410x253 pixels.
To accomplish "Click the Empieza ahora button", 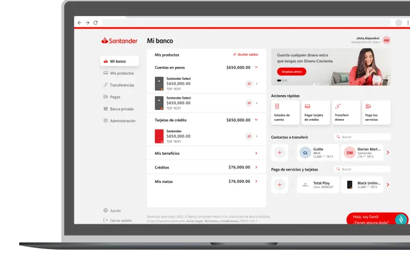I will point(292,72).
